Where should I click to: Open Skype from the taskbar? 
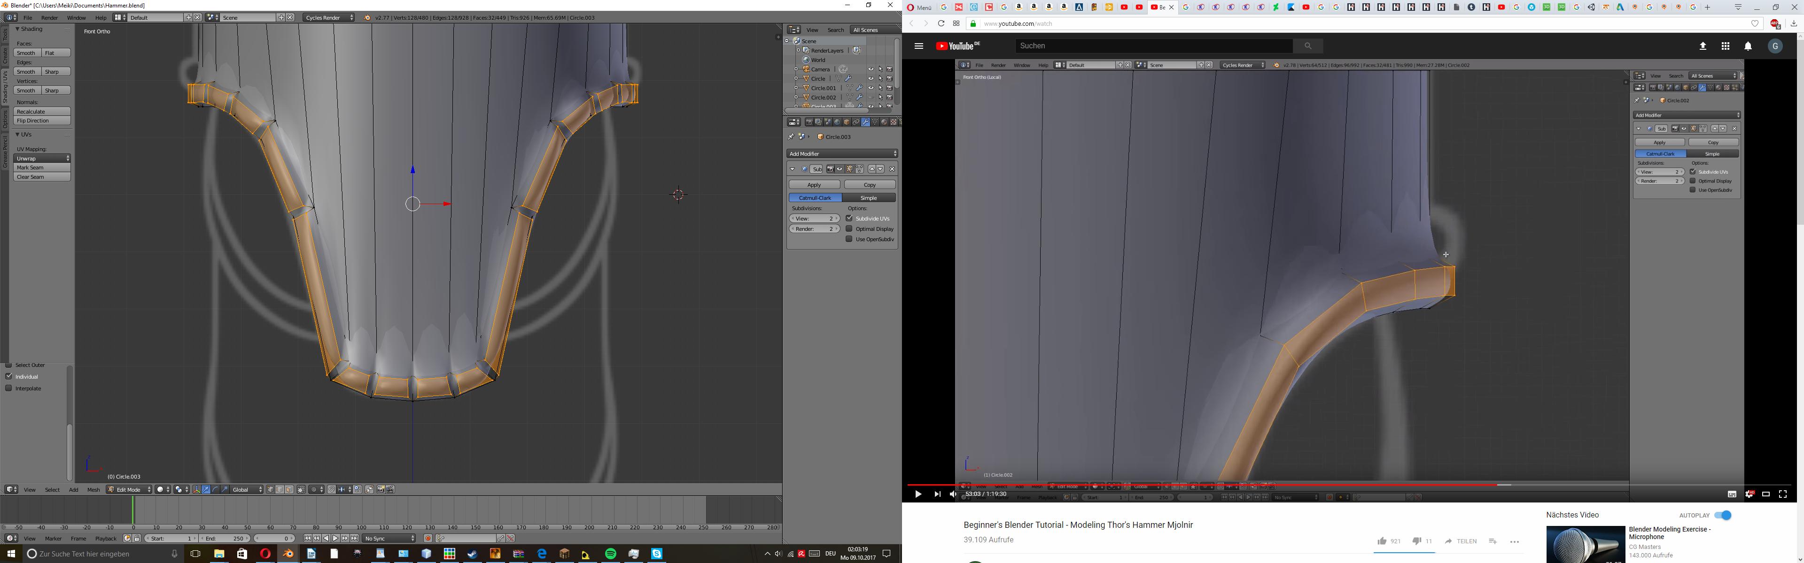pyautogui.click(x=657, y=554)
